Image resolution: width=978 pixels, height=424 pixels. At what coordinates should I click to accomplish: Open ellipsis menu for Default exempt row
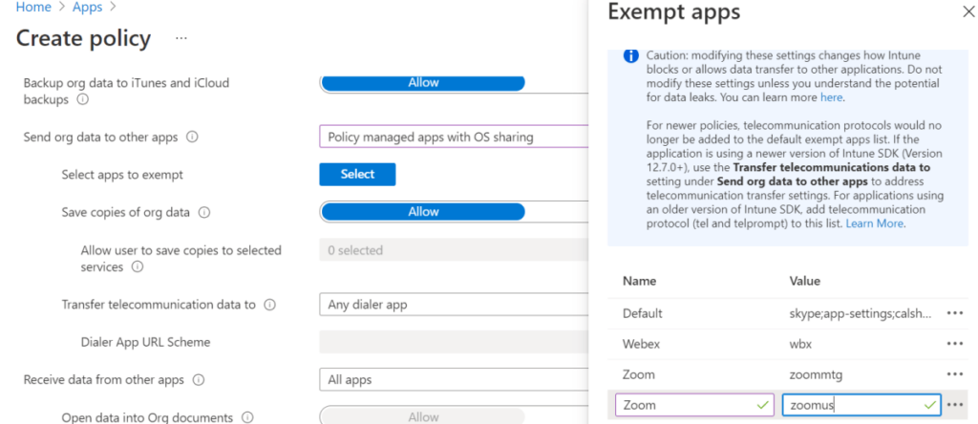[x=954, y=313]
